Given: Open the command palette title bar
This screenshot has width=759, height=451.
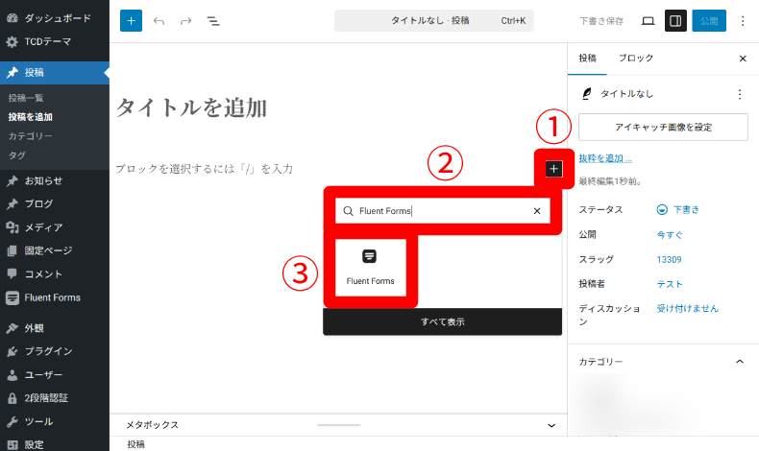Looking at the screenshot, I should click(433, 21).
